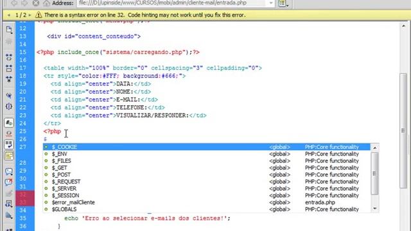Choose $error_mailCliente in the hint list

click(x=207, y=203)
